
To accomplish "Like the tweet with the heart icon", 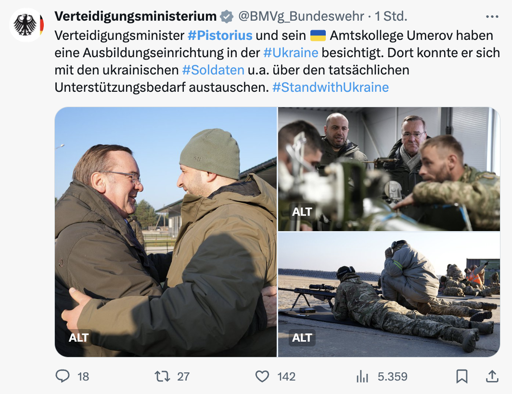I will click(262, 376).
